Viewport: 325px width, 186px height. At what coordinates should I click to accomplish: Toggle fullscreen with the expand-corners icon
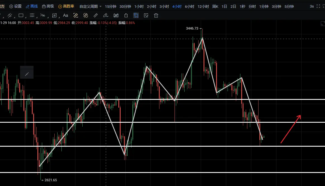click(x=318, y=6)
